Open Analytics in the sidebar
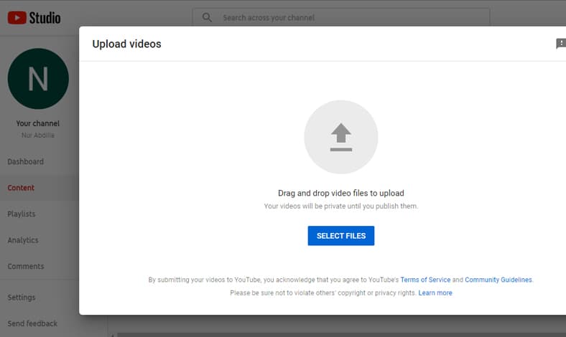Screen dimensions: 566x337 23,240
